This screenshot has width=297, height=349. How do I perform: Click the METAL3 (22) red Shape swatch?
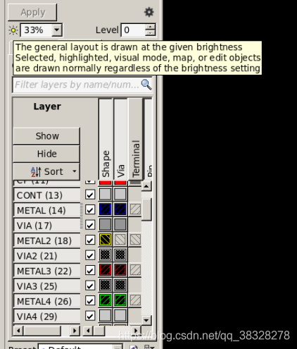click(x=105, y=270)
